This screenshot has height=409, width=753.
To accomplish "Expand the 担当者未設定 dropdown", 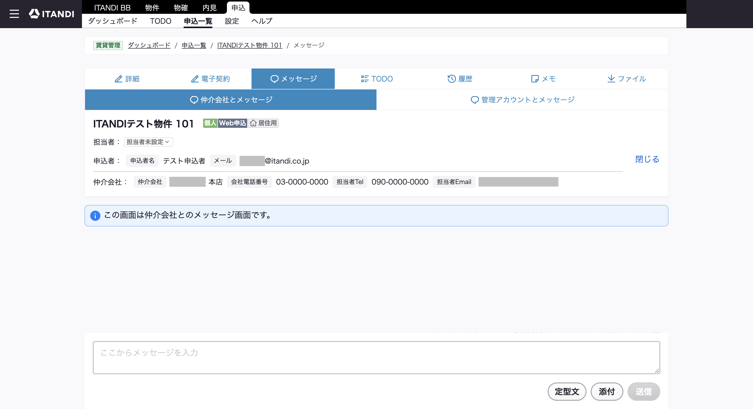I will point(148,142).
